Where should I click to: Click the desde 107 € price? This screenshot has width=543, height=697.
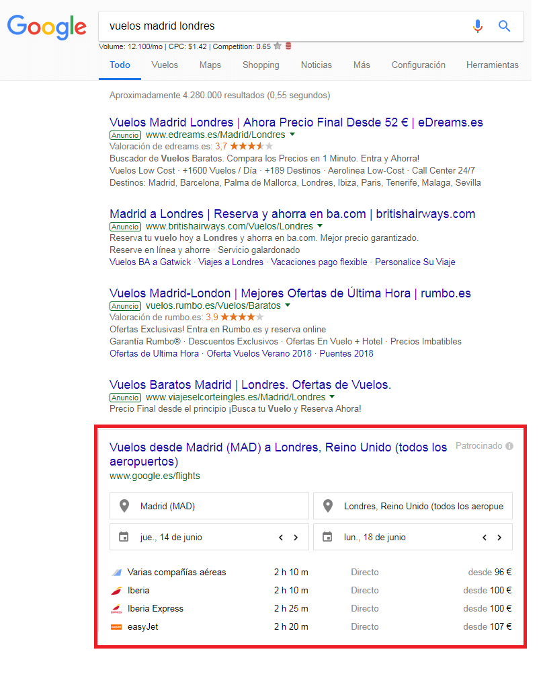pos(487,627)
